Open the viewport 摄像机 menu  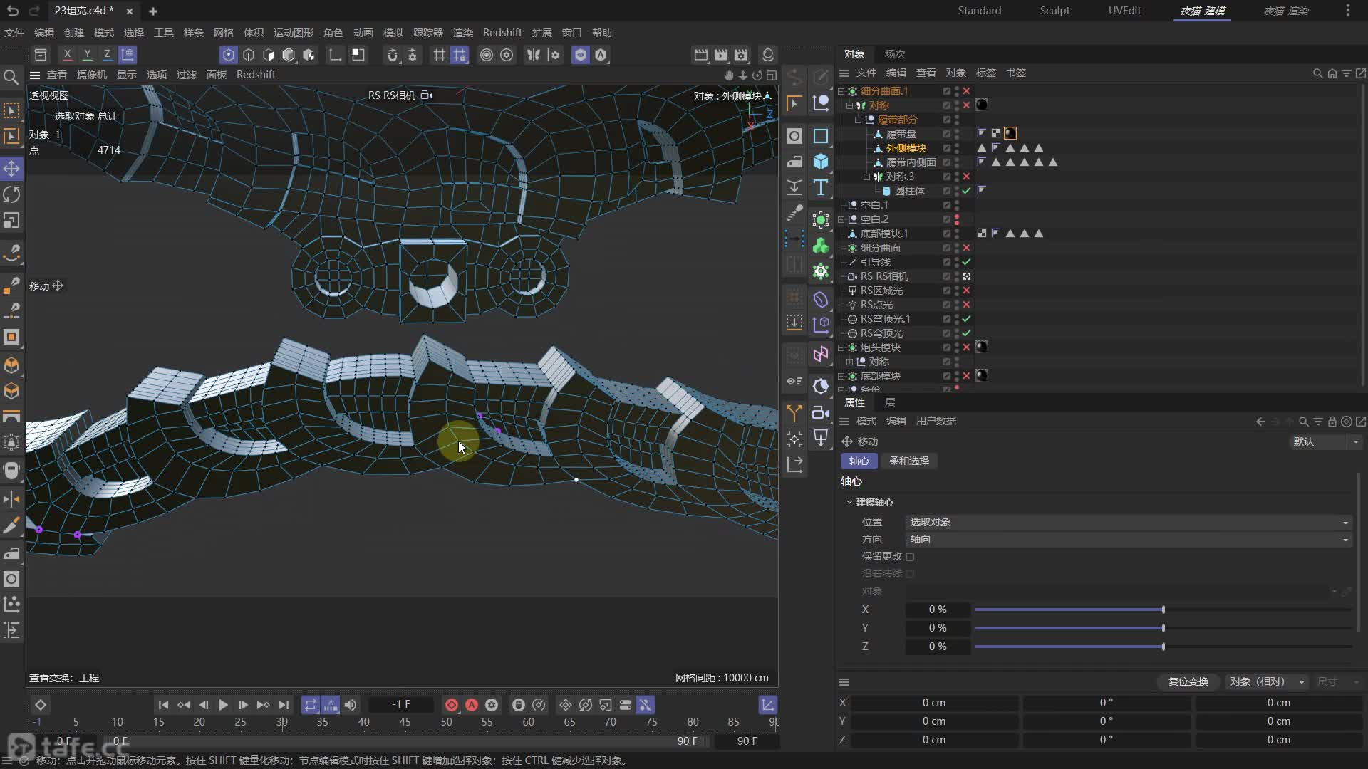point(92,75)
